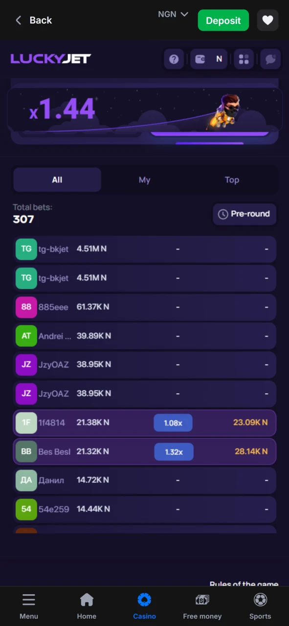Toggle the Pre-round mode
This screenshot has height=626, width=289.
coord(245,214)
